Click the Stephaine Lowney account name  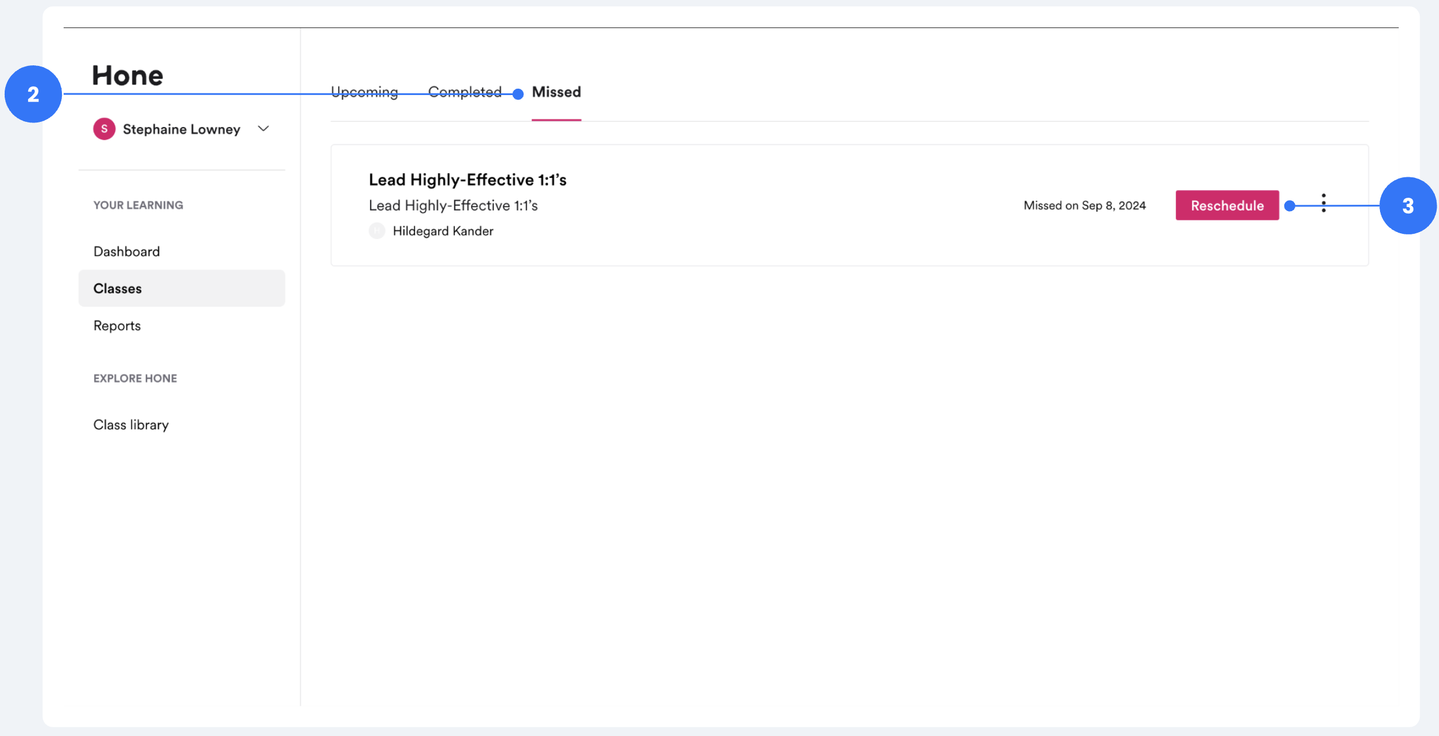pos(182,129)
